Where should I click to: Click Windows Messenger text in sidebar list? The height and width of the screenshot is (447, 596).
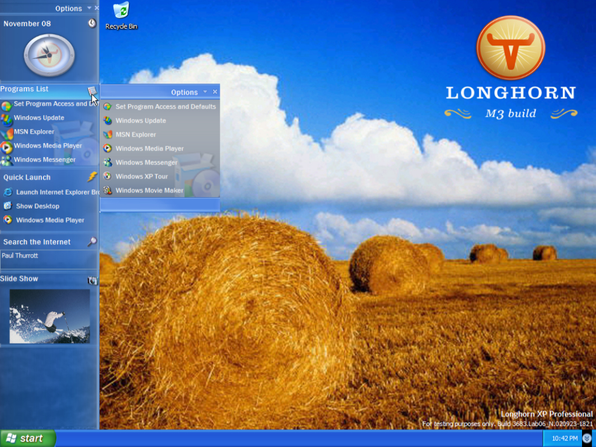click(45, 159)
